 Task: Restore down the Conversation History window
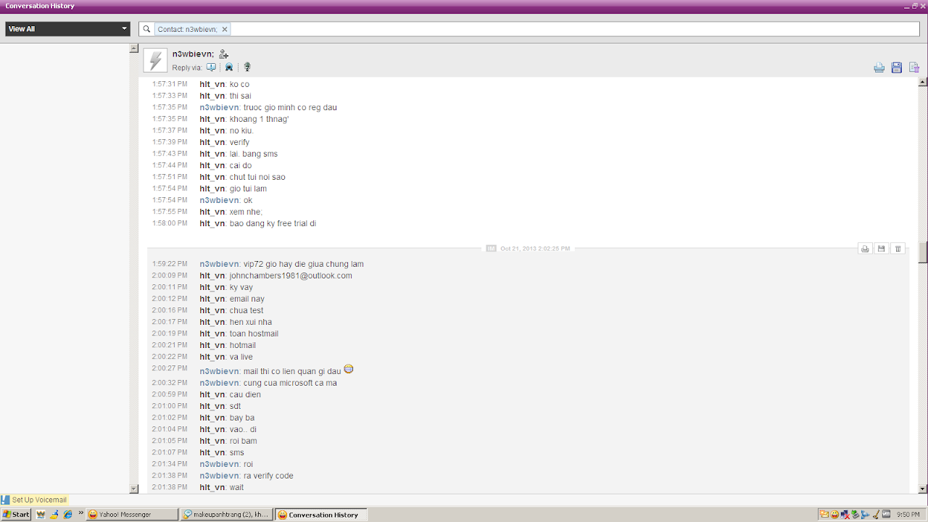tap(915, 6)
